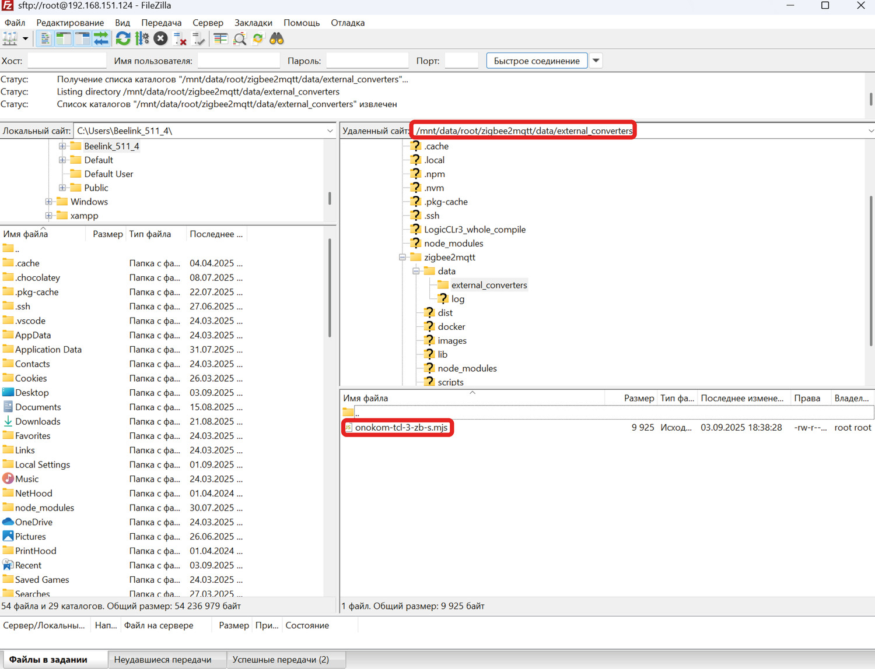Toggle the message log display

coord(45,39)
